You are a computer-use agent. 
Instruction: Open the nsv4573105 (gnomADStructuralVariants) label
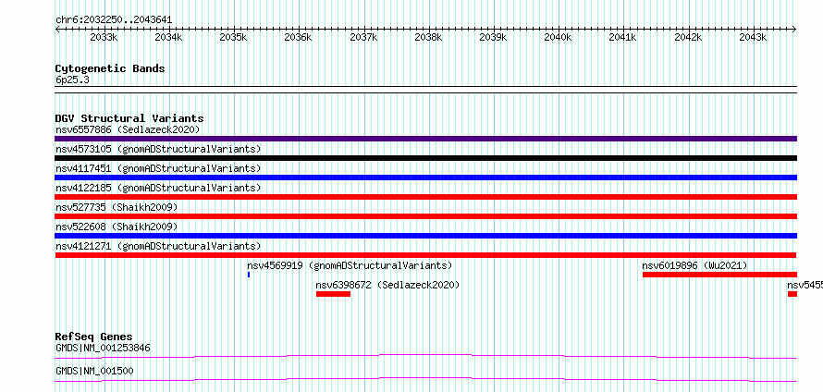click(158, 149)
